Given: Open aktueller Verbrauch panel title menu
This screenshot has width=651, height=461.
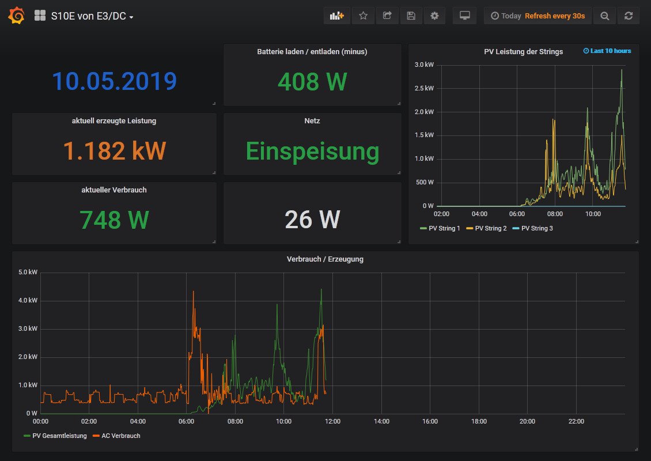Looking at the screenshot, I should point(114,190).
